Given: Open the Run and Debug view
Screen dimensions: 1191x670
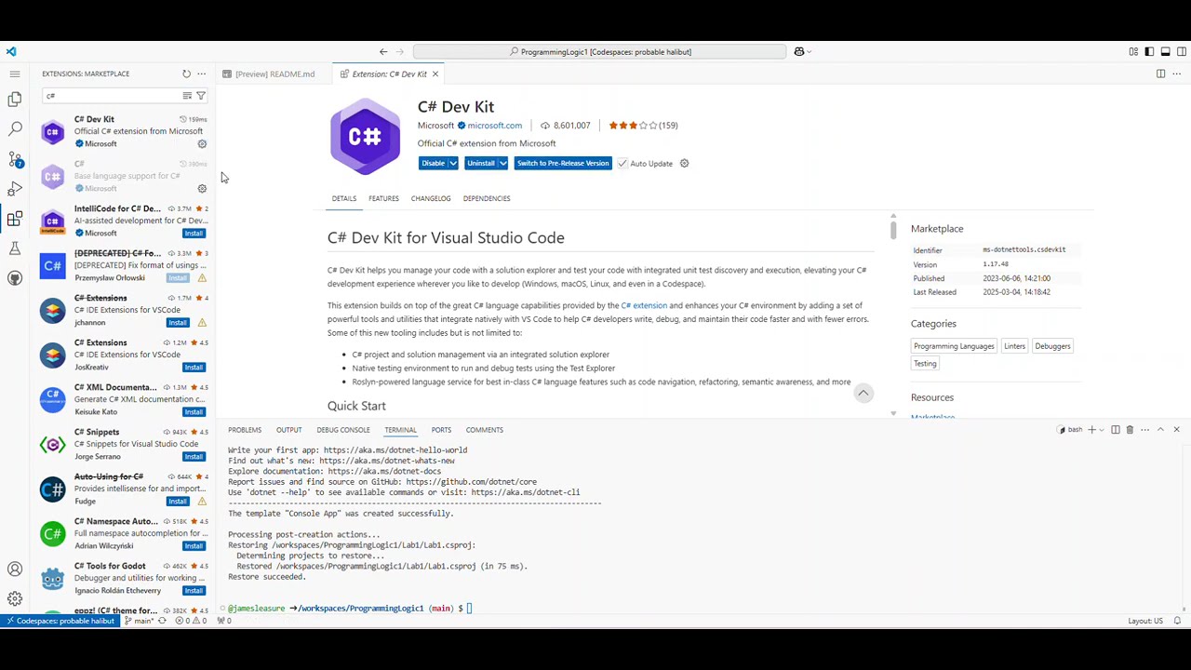Looking at the screenshot, I should point(15,189).
